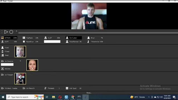Viewport: 178px width, 100px height.
Task: Click the CLIP icon
Action: click(46, 38)
